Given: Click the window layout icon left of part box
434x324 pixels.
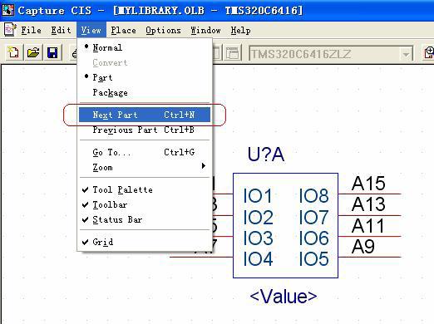Looking at the screenshot, I should (233, 52).
